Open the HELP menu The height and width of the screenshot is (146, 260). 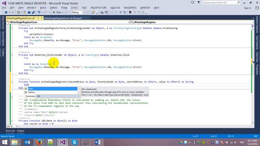click(156, 8)
